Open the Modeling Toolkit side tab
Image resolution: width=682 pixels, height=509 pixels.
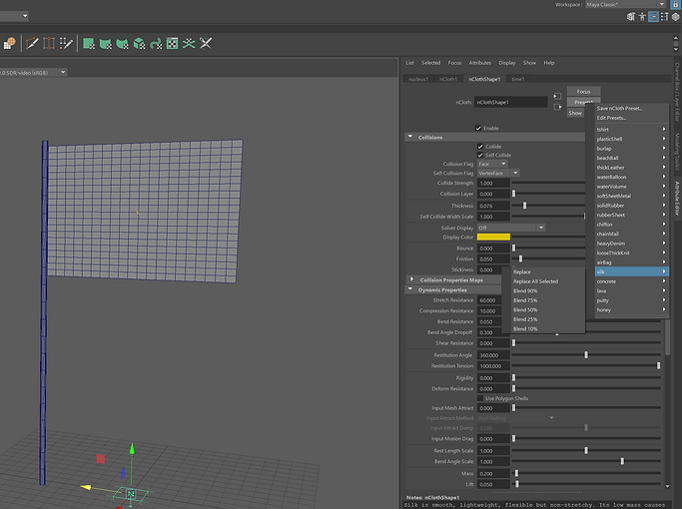pos(677,152)
